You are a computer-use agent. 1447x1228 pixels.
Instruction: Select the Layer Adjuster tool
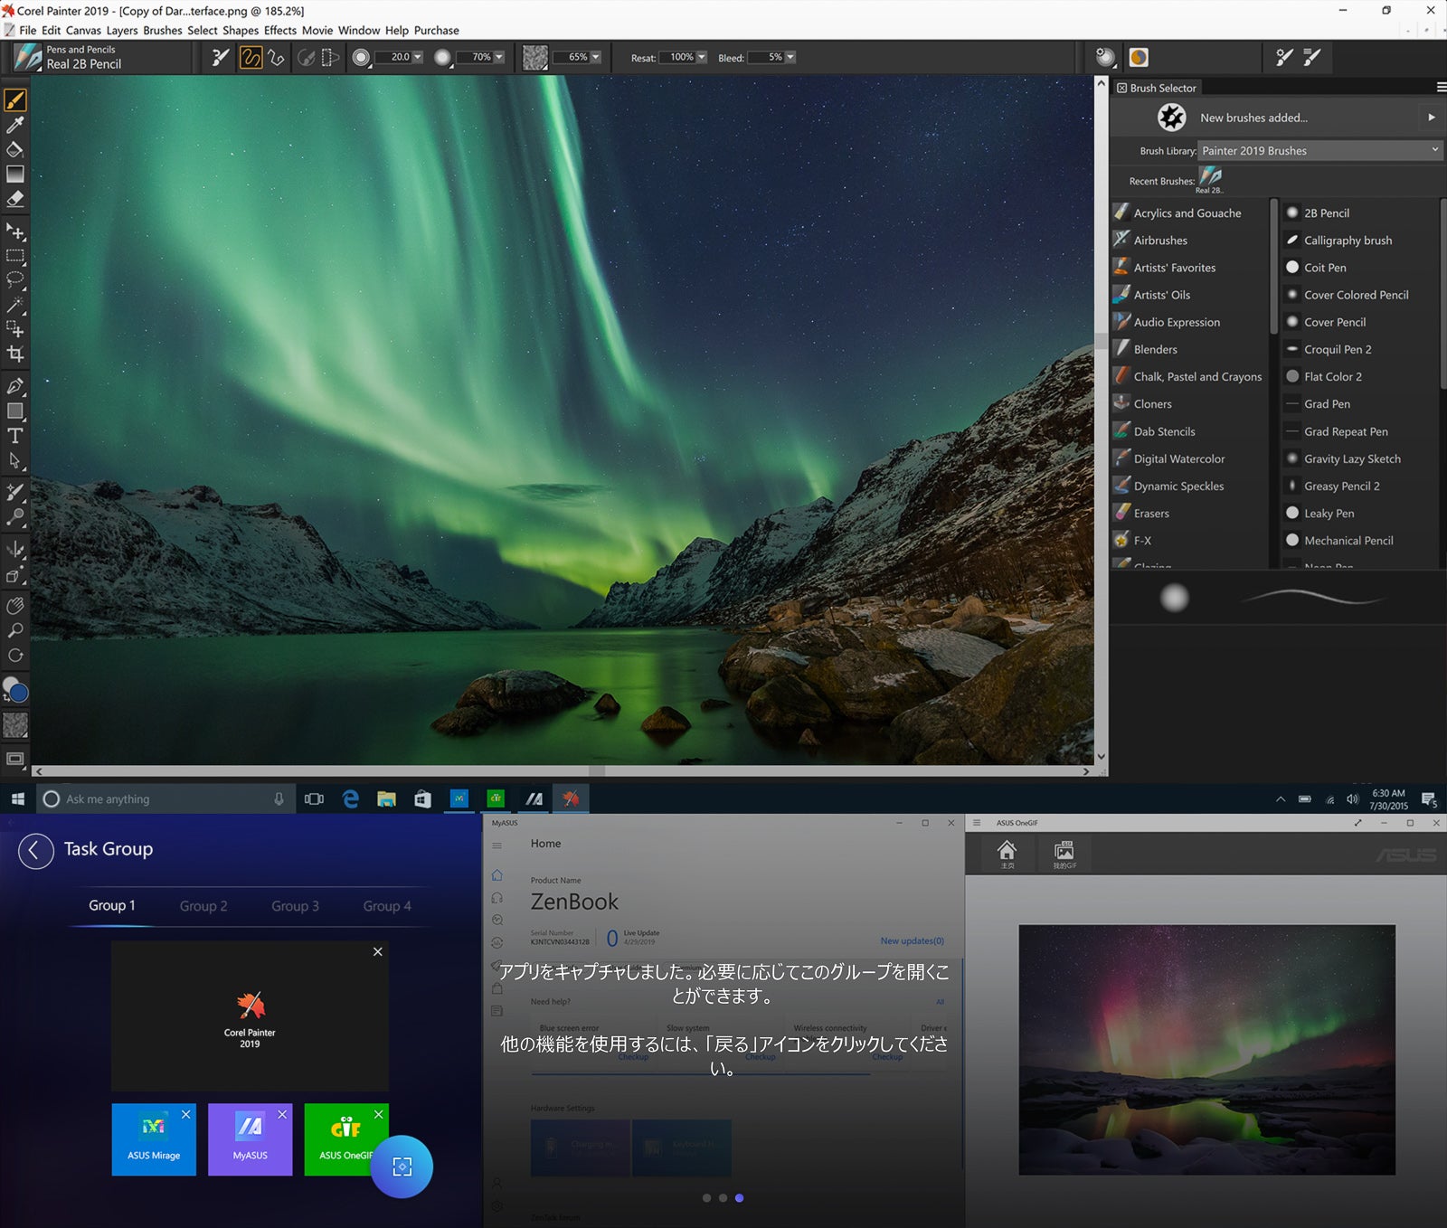[15, 231]
